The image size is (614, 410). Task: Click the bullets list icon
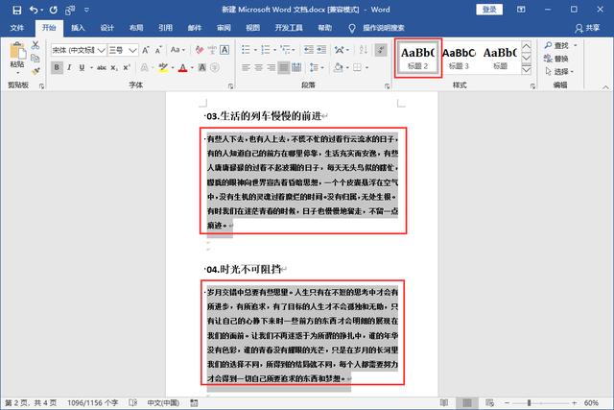[247, 50]
